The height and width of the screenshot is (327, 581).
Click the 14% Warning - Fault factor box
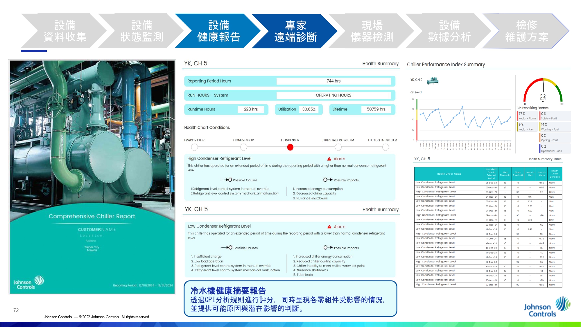(x=555, y=127)
